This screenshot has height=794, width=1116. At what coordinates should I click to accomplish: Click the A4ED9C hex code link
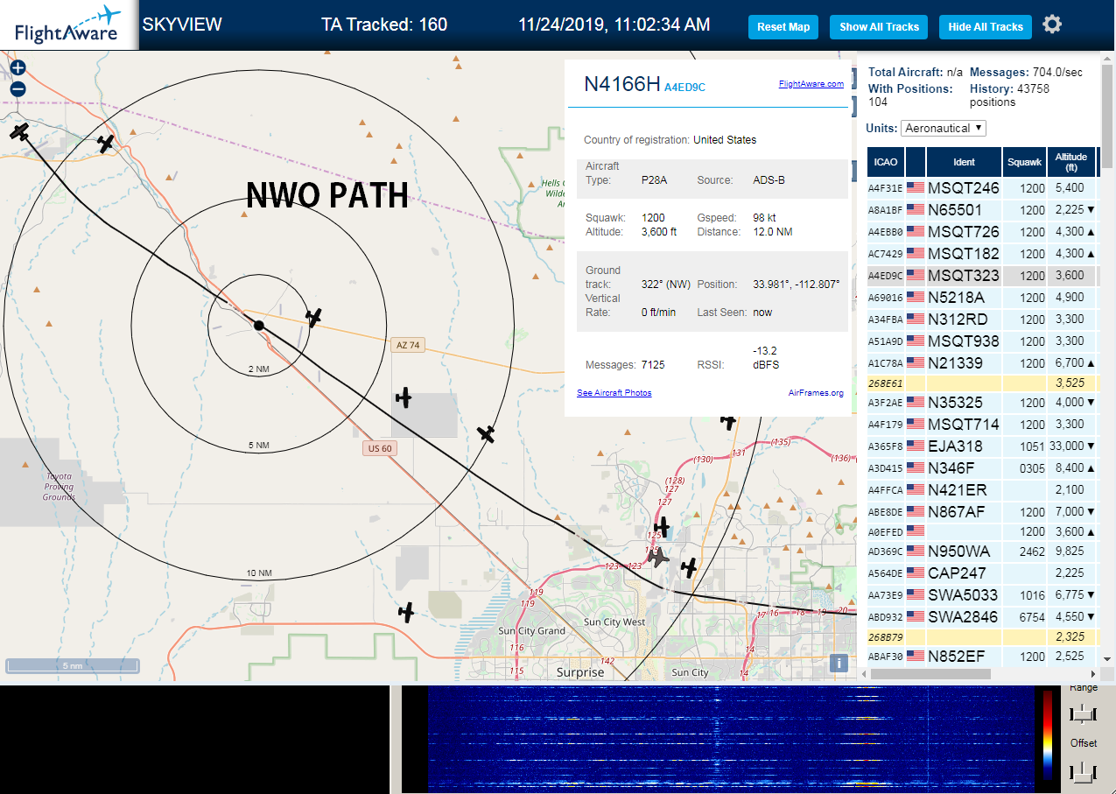pyautogui.click(x=684, y=87)
